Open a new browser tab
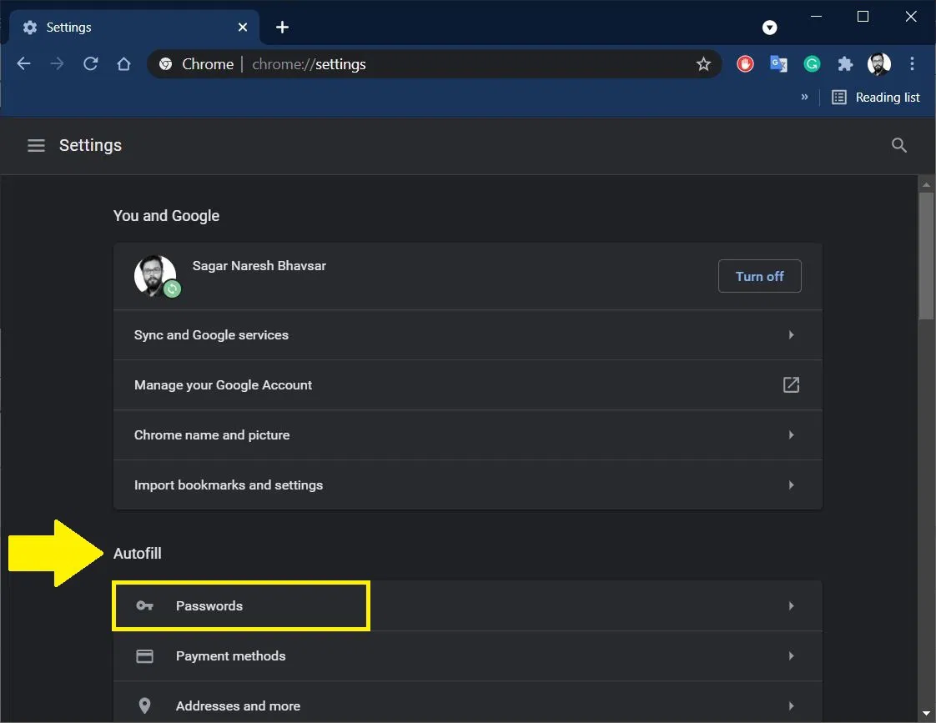936x723 pixels. [282, 27]
